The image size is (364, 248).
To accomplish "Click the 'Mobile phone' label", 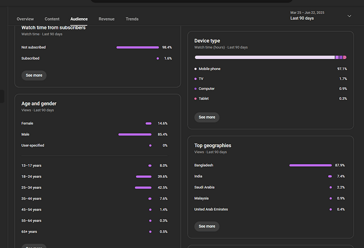I will click(209, 69).
